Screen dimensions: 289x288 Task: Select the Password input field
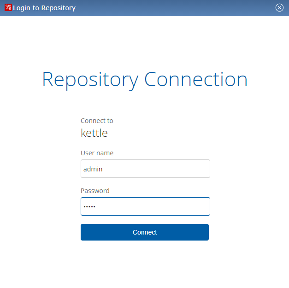145,206
